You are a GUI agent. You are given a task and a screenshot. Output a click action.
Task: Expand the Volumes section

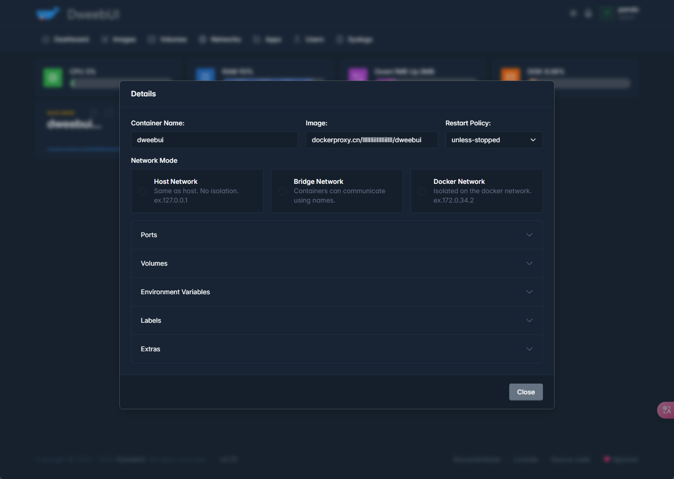(337, 263)
